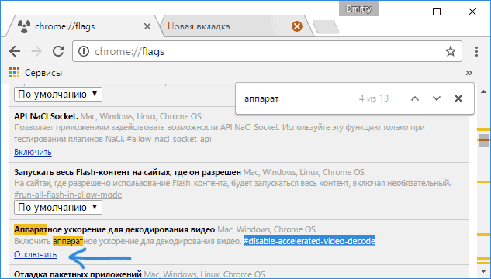Open the #allow-nacl-socket-api anchor link
This screenshot has width=491, height=279.
169,139
